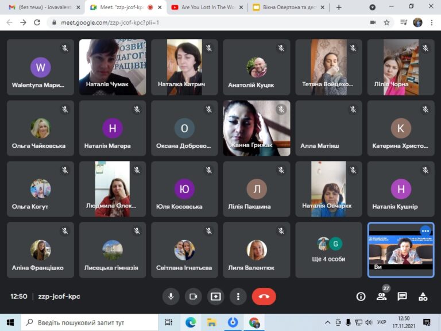This screenshot has width=441, height=331.
Task: Toggle the camera button
Action: [x=193, y=297]
